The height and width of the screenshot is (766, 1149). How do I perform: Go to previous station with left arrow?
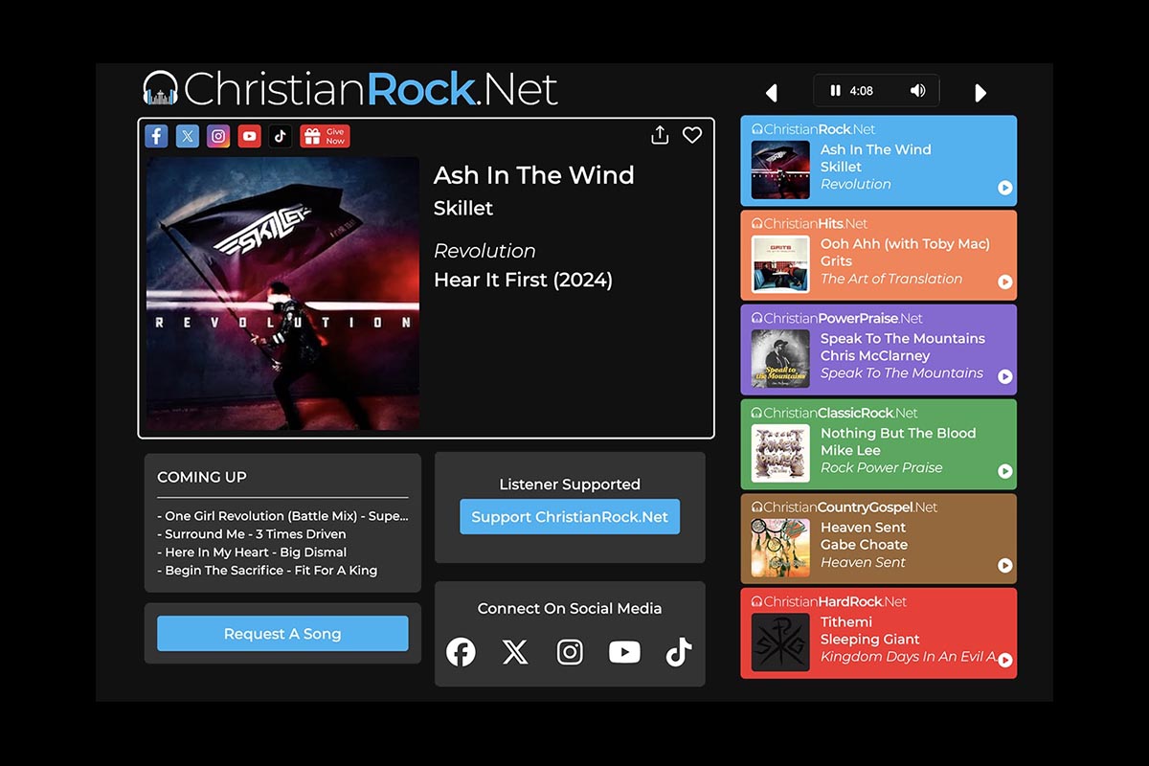pyautogui.click(x=772, y=93)
